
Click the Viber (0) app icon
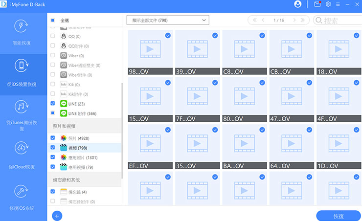tap(64, 56)
